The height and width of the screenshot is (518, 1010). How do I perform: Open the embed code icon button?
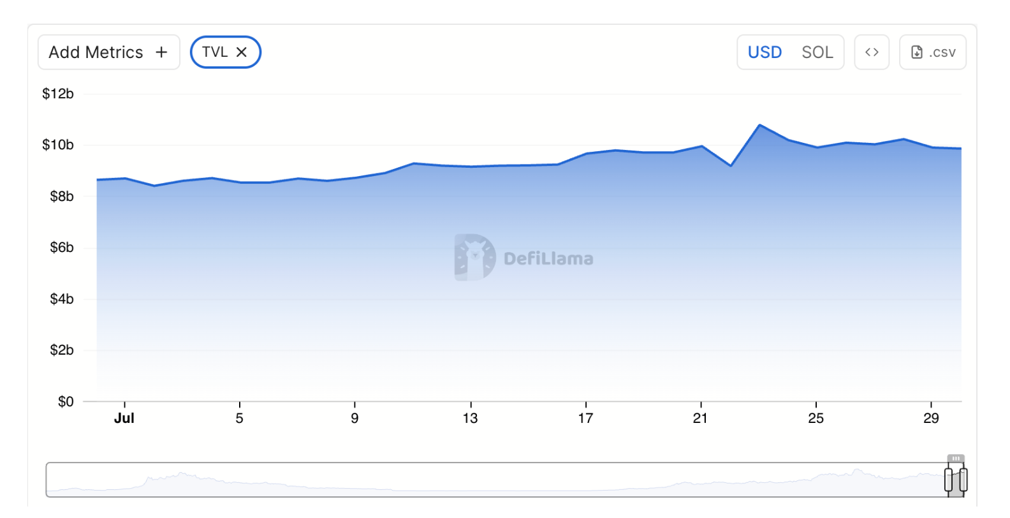872,52
